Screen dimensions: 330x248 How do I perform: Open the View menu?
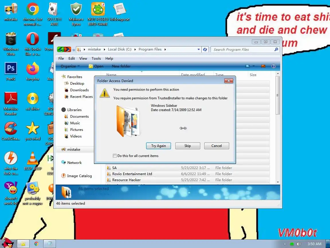pos(83,59)
